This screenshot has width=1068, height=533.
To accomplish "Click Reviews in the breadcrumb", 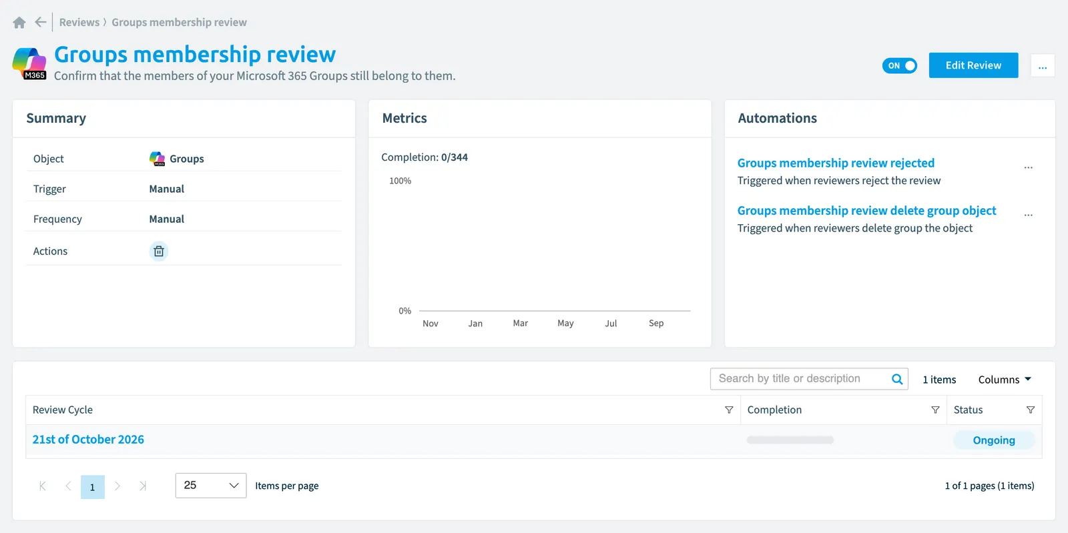I will (x=79, y=22).
